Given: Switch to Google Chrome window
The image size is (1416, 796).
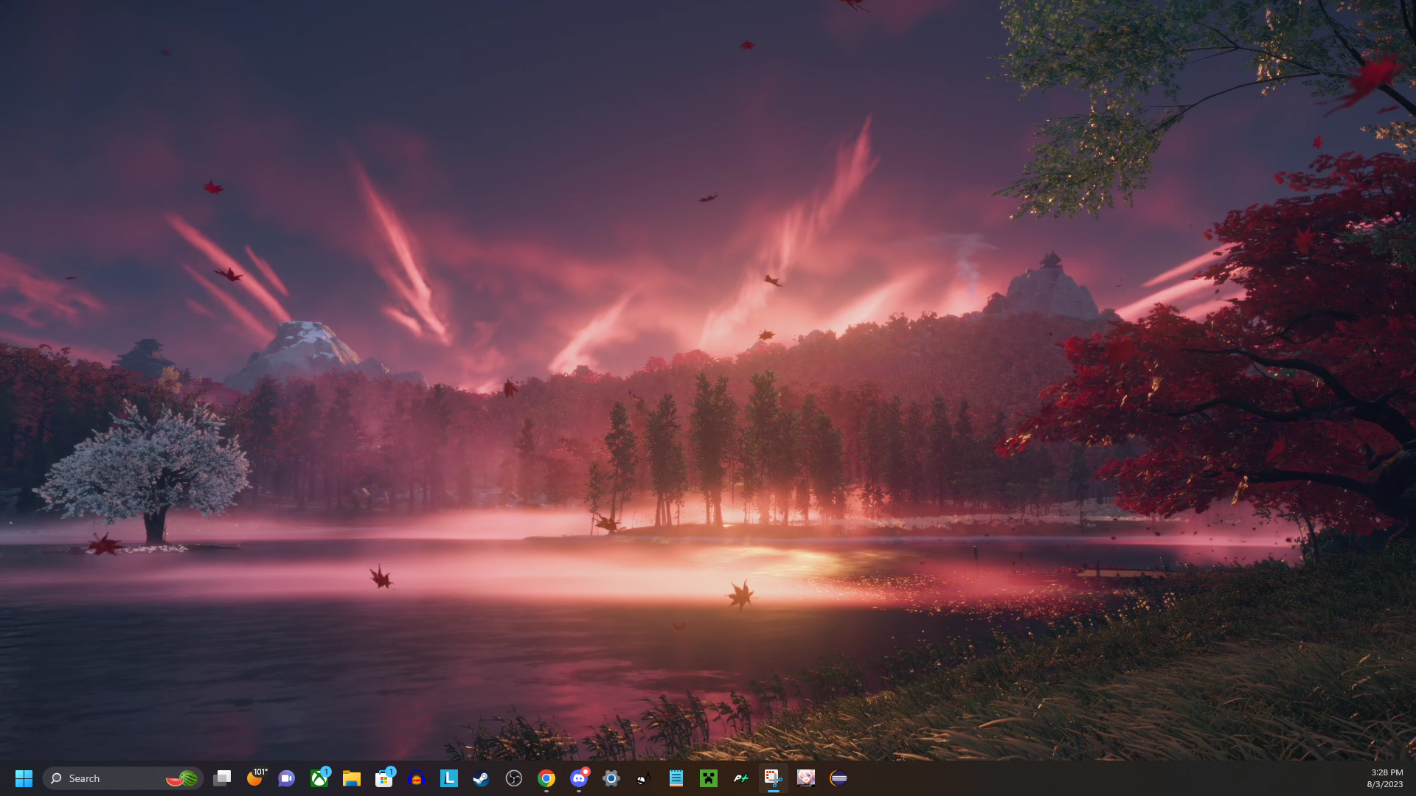Looking at the screenshot, I should tap(546, 778).
